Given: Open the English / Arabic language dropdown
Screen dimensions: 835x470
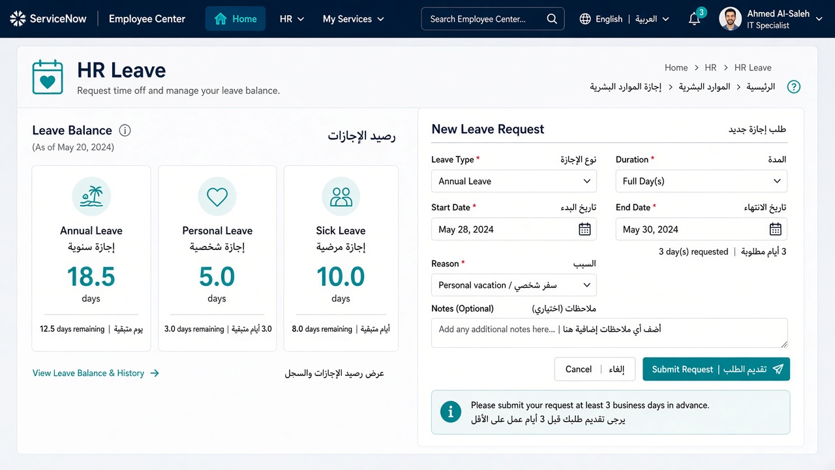Looking at the screenshot, I should 624,19.
